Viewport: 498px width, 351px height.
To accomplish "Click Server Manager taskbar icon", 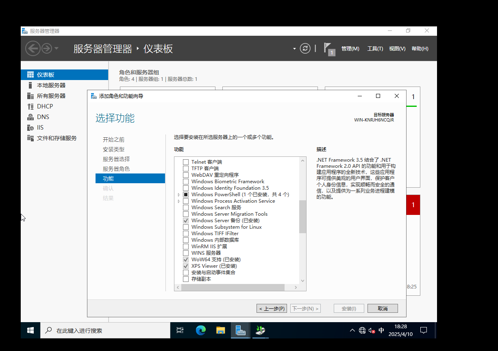I will pos(241,331).
